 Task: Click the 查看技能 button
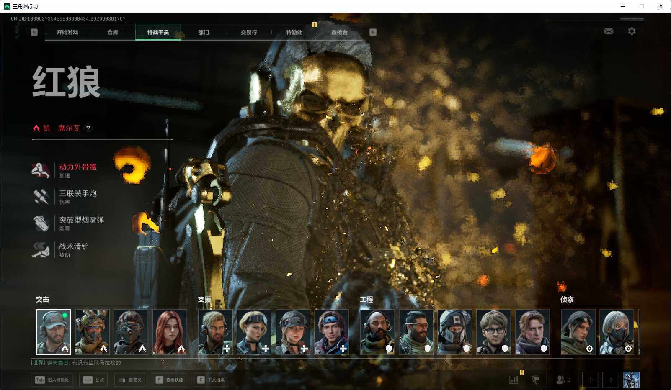(169, 380)
